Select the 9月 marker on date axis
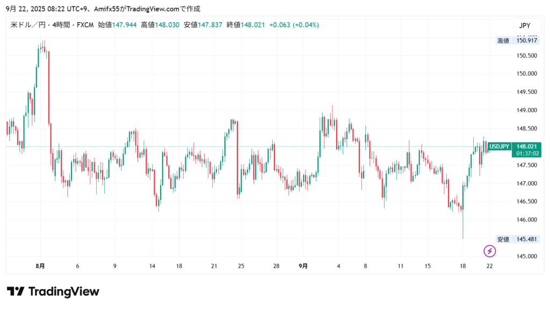This screenshot has height=309, width=550. pyautogui.click(x=303, y=266)
